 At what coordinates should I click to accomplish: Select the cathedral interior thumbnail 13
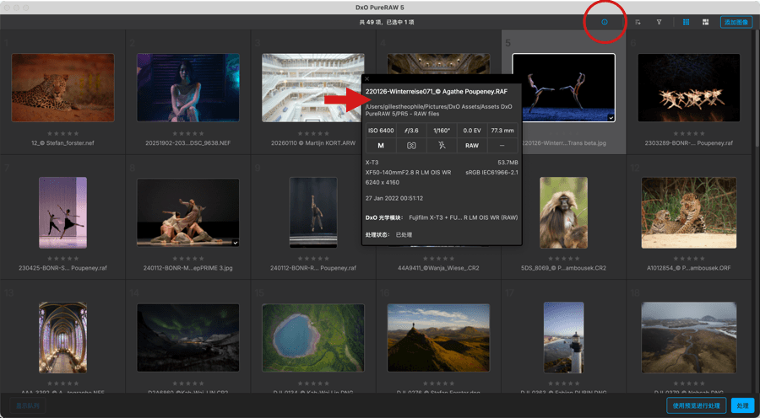(62, 338)
